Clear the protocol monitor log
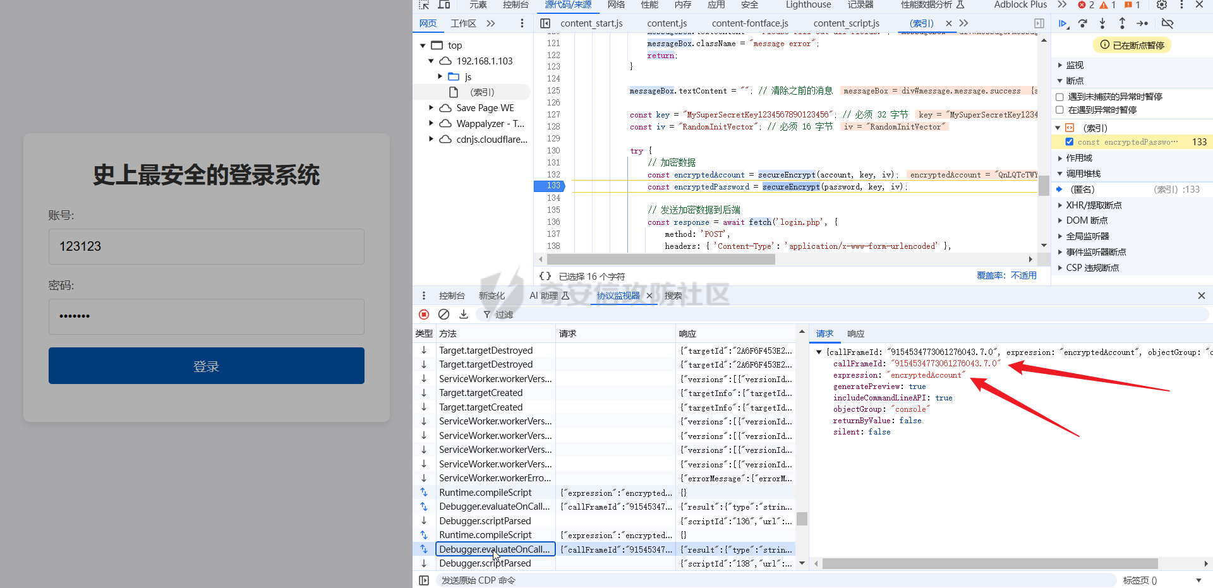This screenshot has height=588, width=1213. pos(444,315)
